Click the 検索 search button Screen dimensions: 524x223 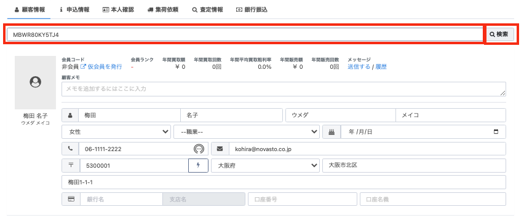500,34
